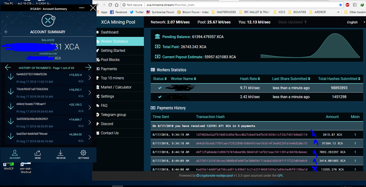Open Market / Calculator sidebar item
The image size is (366, 187).
coord(120,87)
